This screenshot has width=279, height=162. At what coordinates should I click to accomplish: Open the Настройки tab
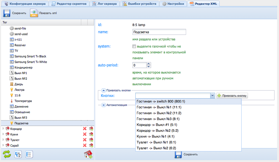(173, 3)
